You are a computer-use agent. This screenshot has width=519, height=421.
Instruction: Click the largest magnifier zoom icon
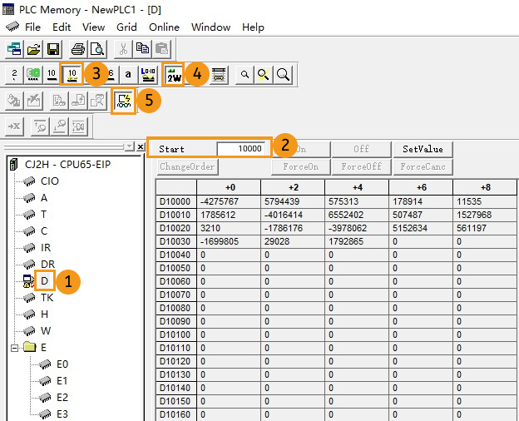tap(284, 75)
